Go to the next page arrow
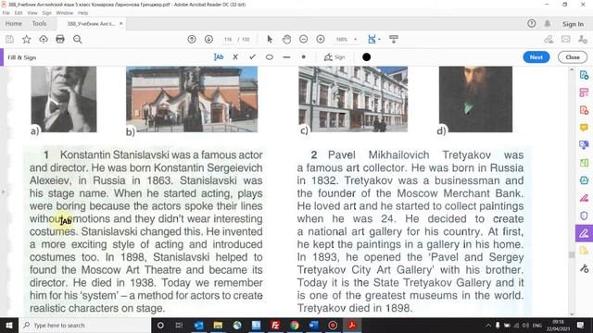593x333 pixels. [208, 39]
